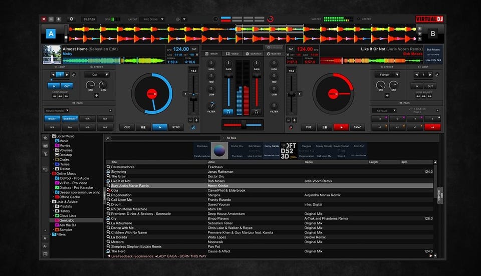Add effect slot on deck A plus button

[97, 96]
